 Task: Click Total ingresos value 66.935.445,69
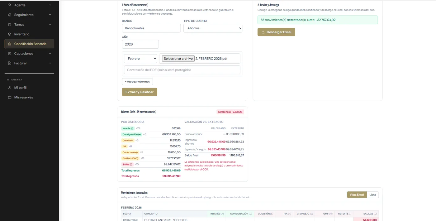[x=171, y=171]
